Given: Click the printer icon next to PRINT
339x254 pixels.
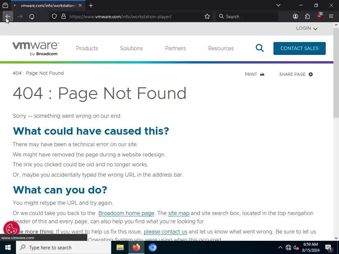Looking at the screenshot, I should (x=262, y=74).
